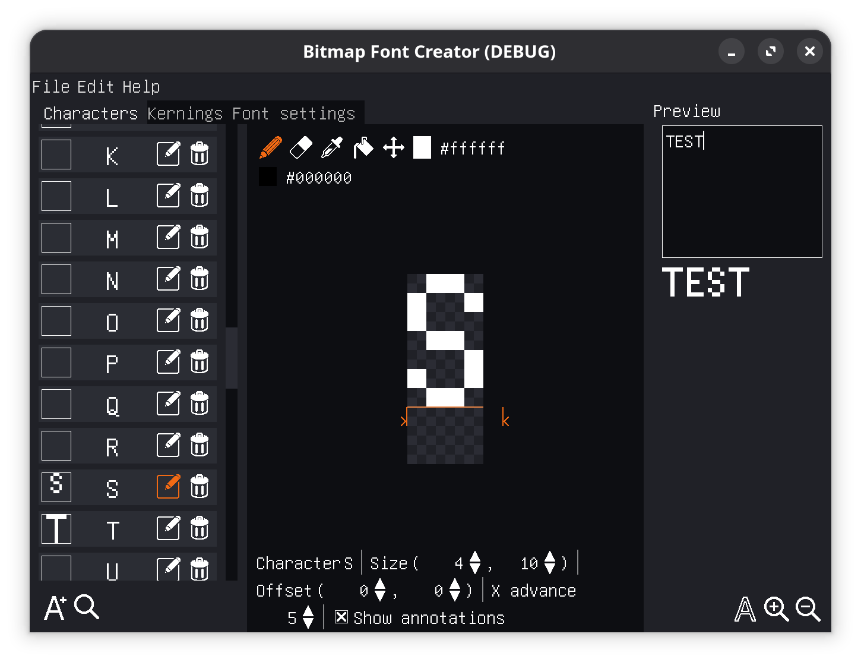Open the File menu
Image resolution: width=861 pixels, height=662 pixels.
click(x=51, y=87)
